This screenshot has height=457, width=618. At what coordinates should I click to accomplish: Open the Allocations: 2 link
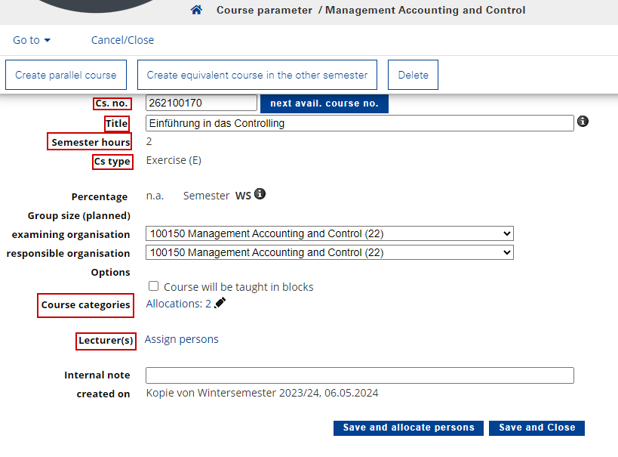point(179,304)
